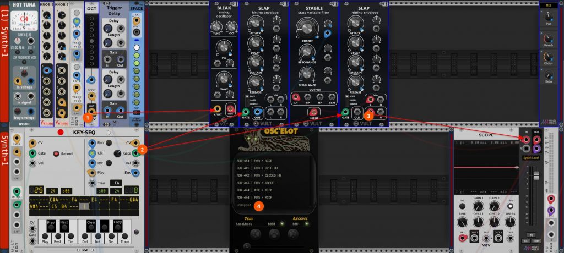This screenshot has height=253, width=564.
Task: Toggle the Run button on KEY-SEQ
Action: tap(109, 142)
